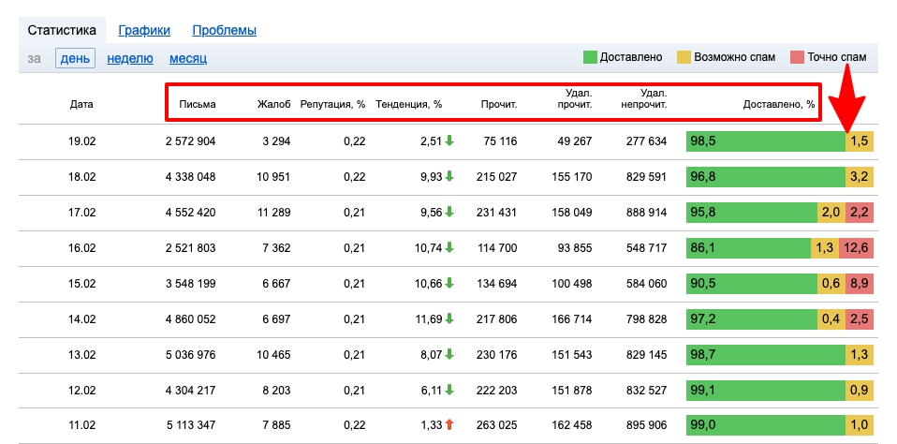
Task: Show statistics for месяц
Action: (188, 58)
